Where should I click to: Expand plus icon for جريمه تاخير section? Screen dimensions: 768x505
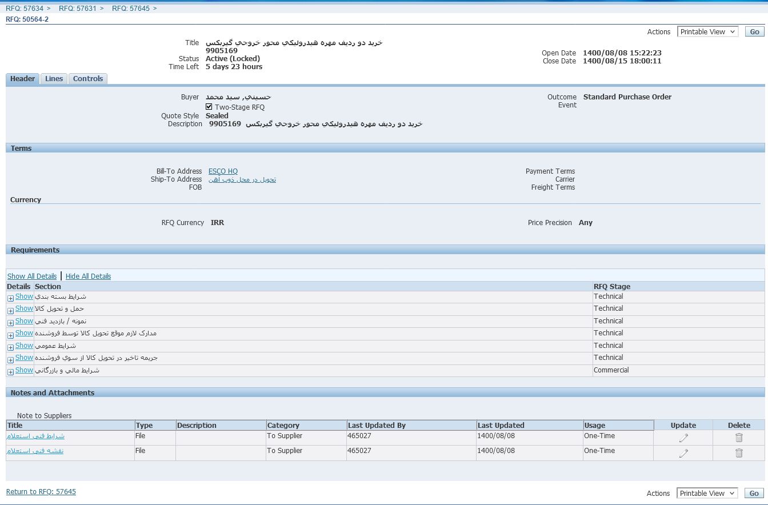coord(10,360)
